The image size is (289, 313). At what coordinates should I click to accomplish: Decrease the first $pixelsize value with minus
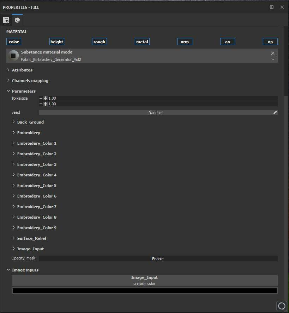[x=41, y=98]
